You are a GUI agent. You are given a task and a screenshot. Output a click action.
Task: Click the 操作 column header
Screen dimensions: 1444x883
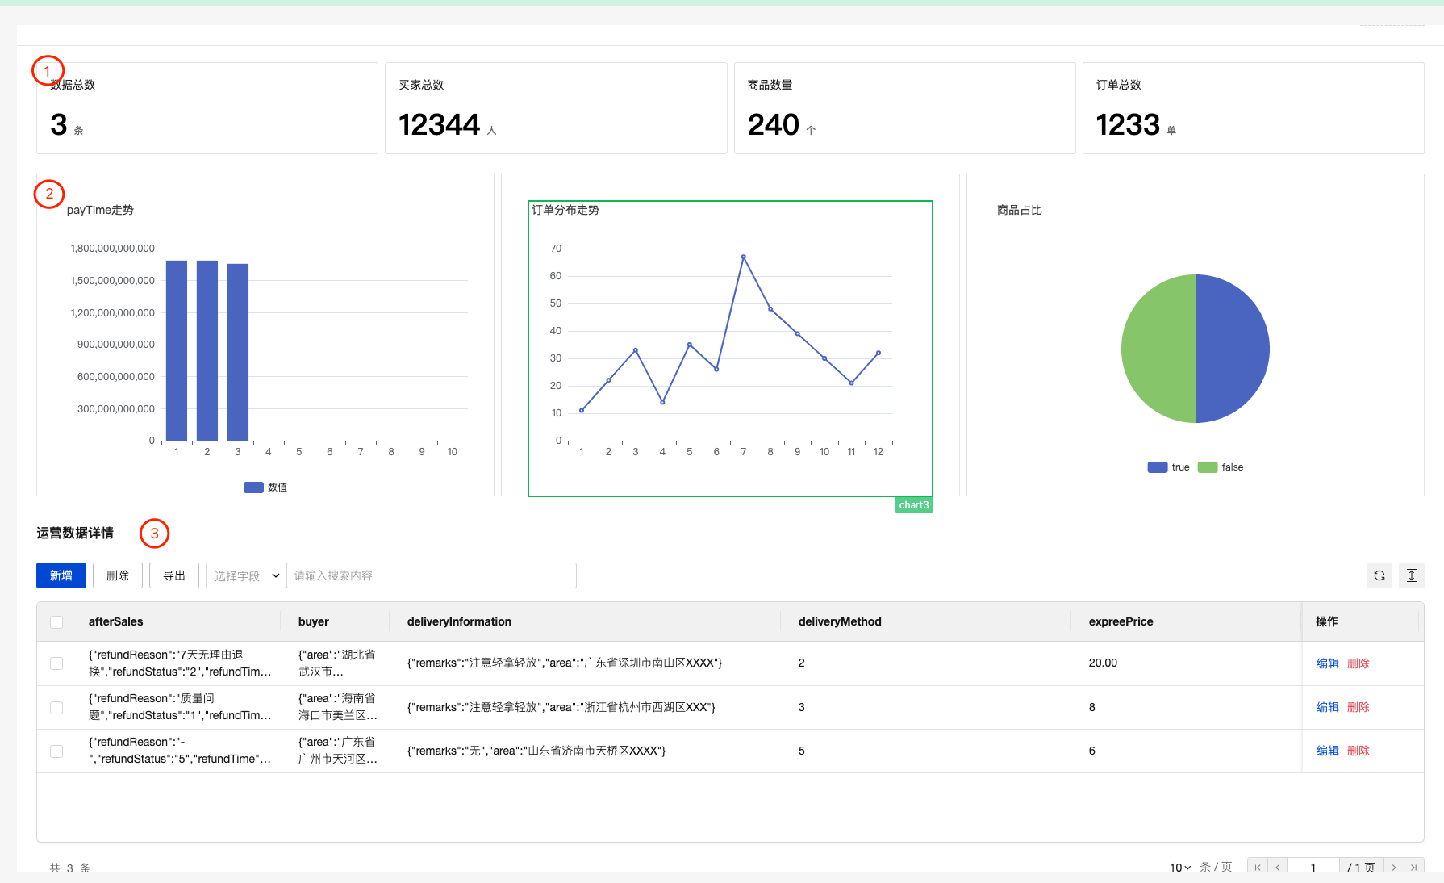point(1327,621)
